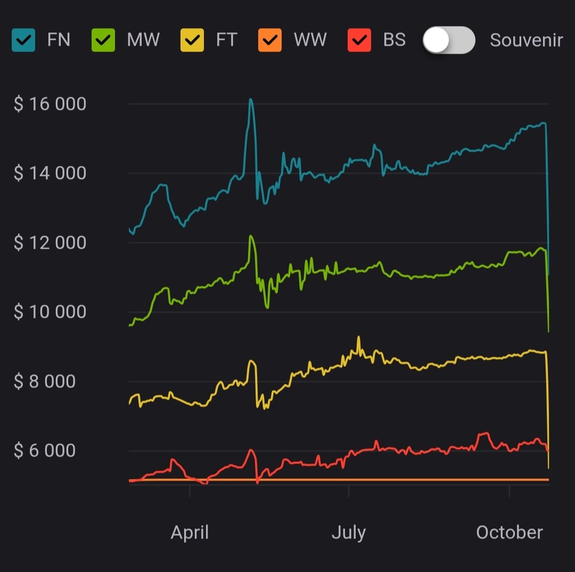
Task: Disable the orange WW checkbox
Action: (270, 40)
